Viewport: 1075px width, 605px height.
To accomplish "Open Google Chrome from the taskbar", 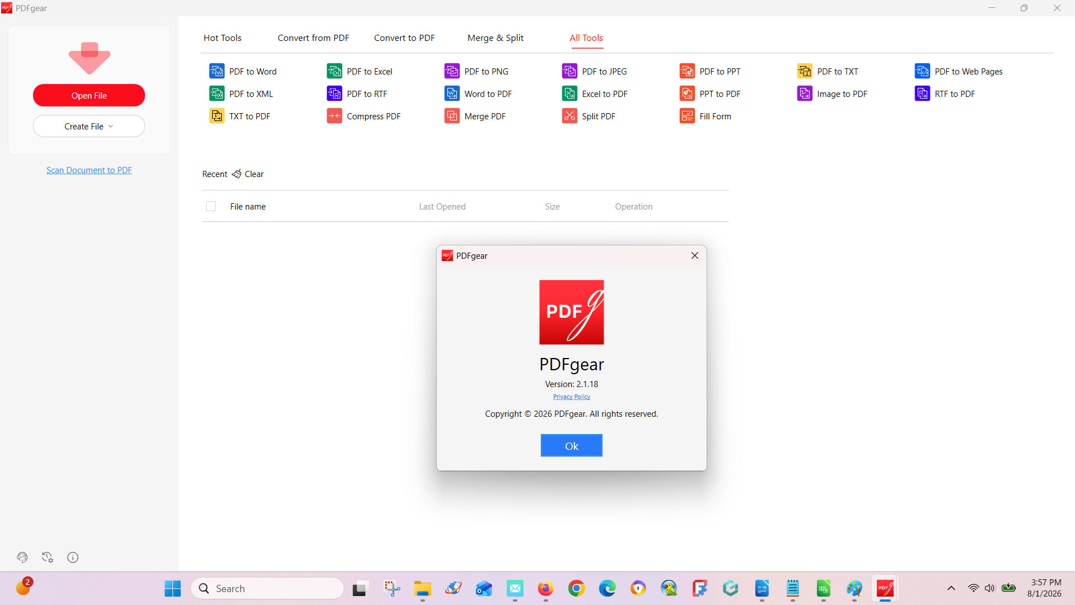I will [576, 588].
